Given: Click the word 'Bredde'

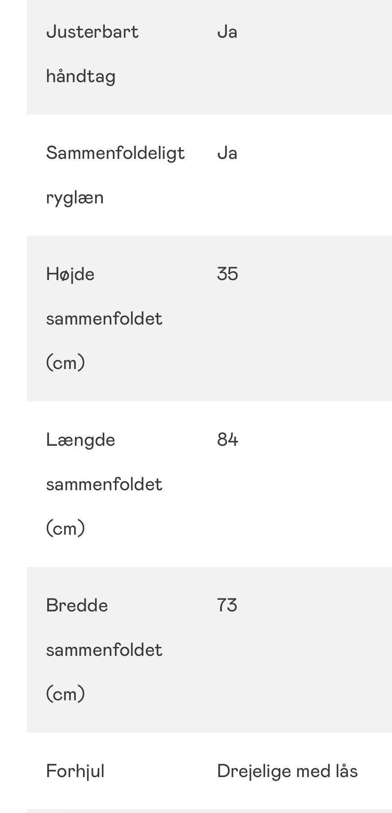Looking at the screenshot, I should pyautogui.click(x=77, y=605).
